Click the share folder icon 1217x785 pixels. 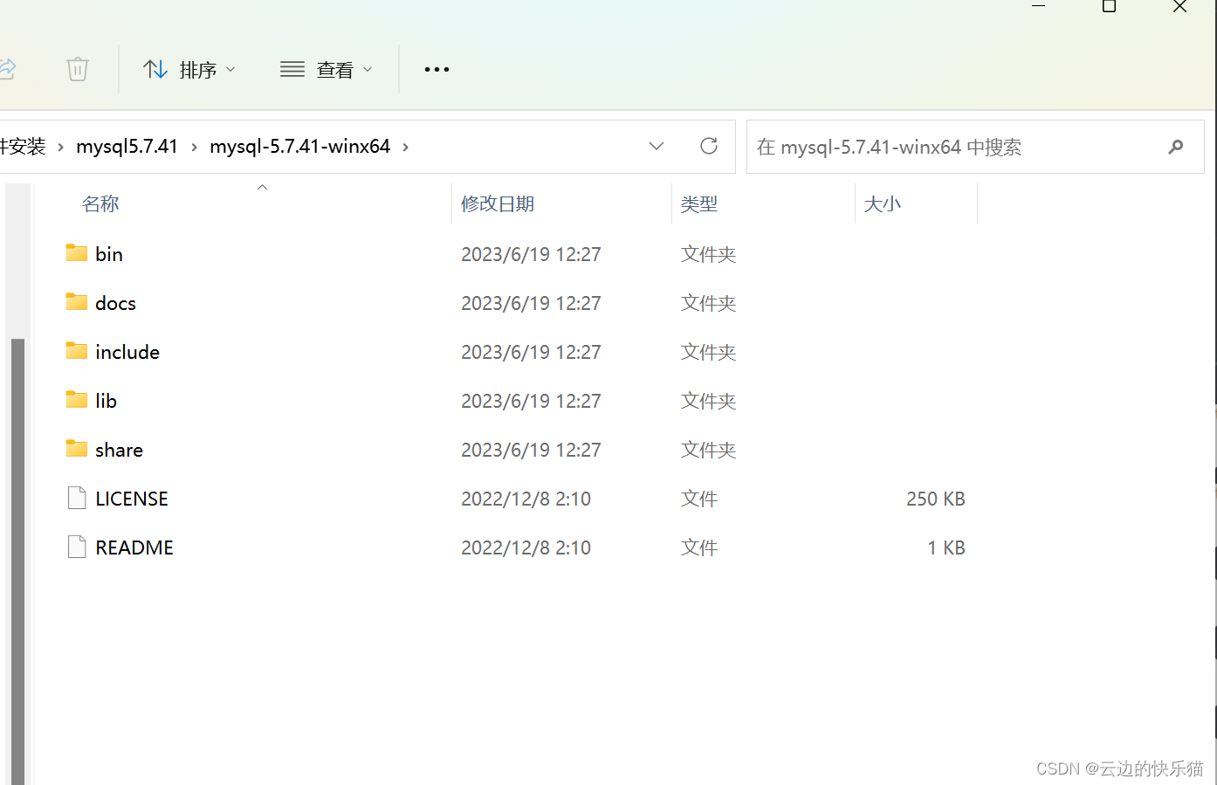pos(75,449)
